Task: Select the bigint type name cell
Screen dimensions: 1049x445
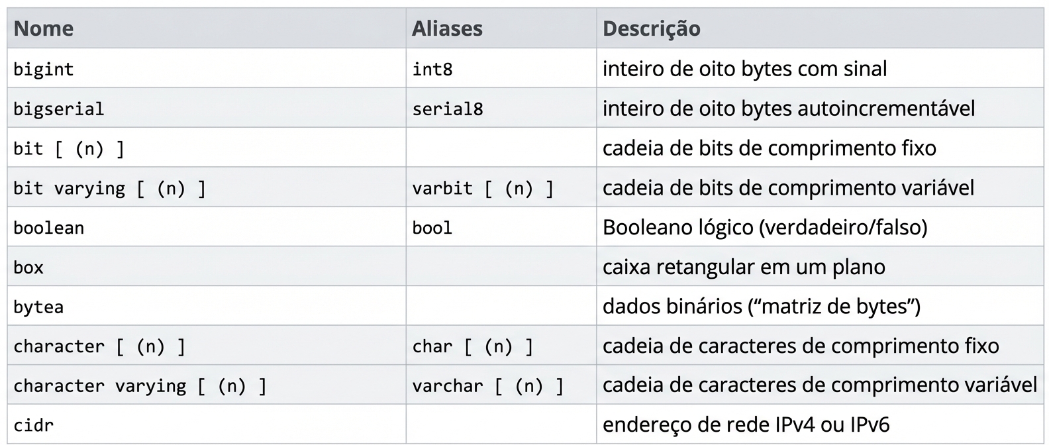Action: pyautogui.click(x=44, y=69)
